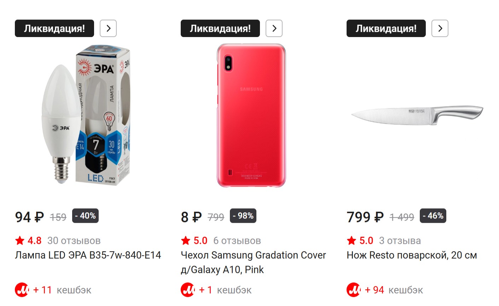Image resolution: width=499 pixels, height=306 pixels.
Task: Select the Ликвидация badge above the pink case
Action: (x=220, y=29)
